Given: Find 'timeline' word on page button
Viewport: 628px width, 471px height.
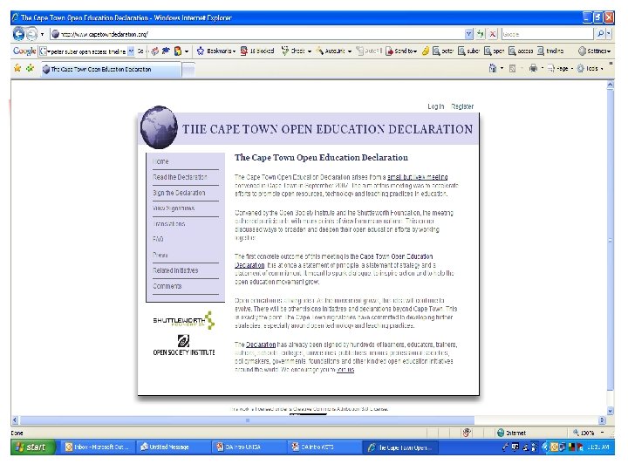Looking at the screenshot, I should coord(550,51).
